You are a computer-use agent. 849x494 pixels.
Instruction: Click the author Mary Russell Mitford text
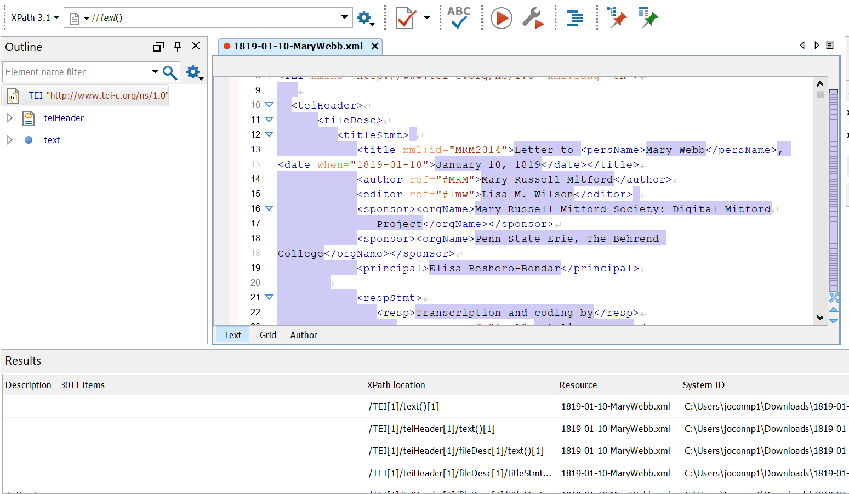(547, 179)
